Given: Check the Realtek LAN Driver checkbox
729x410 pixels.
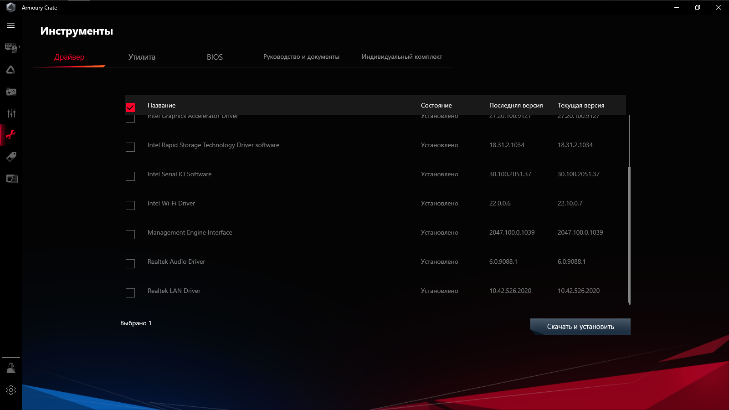Looking at the screenshot, I should (x=130, y=293).
